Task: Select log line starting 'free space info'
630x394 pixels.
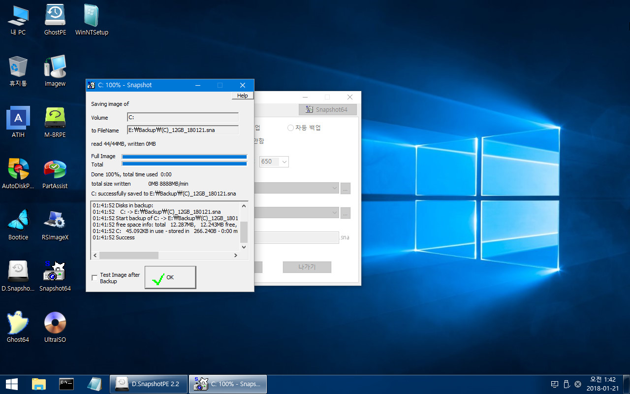Action: 165,225
